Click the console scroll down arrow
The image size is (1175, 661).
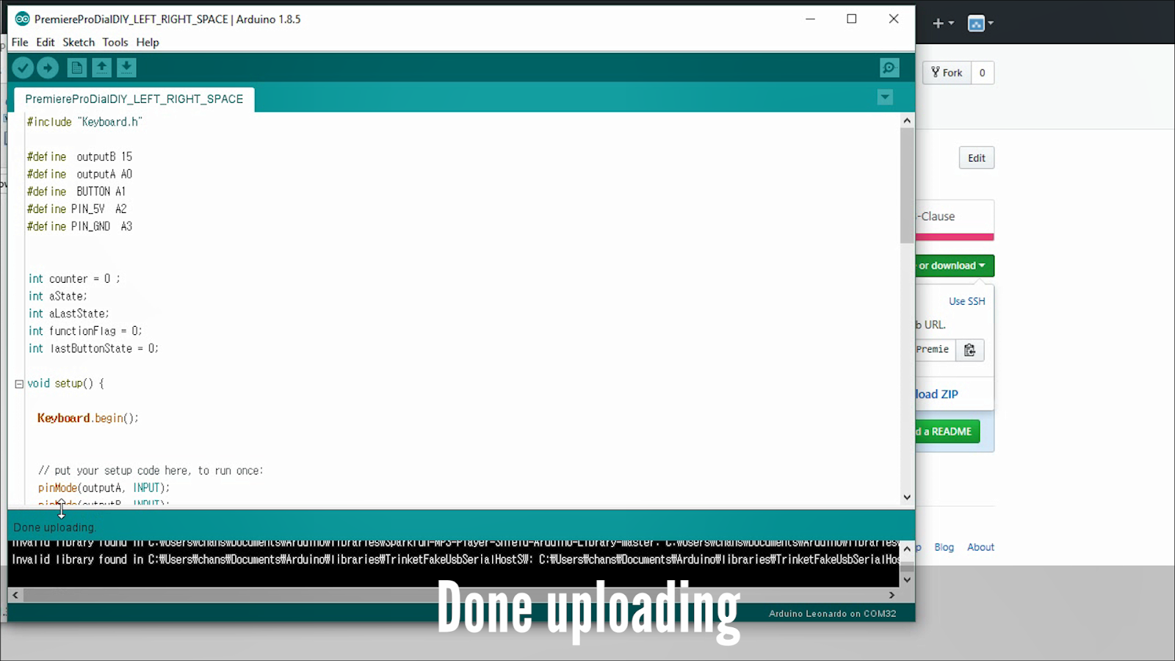(907, 579)
